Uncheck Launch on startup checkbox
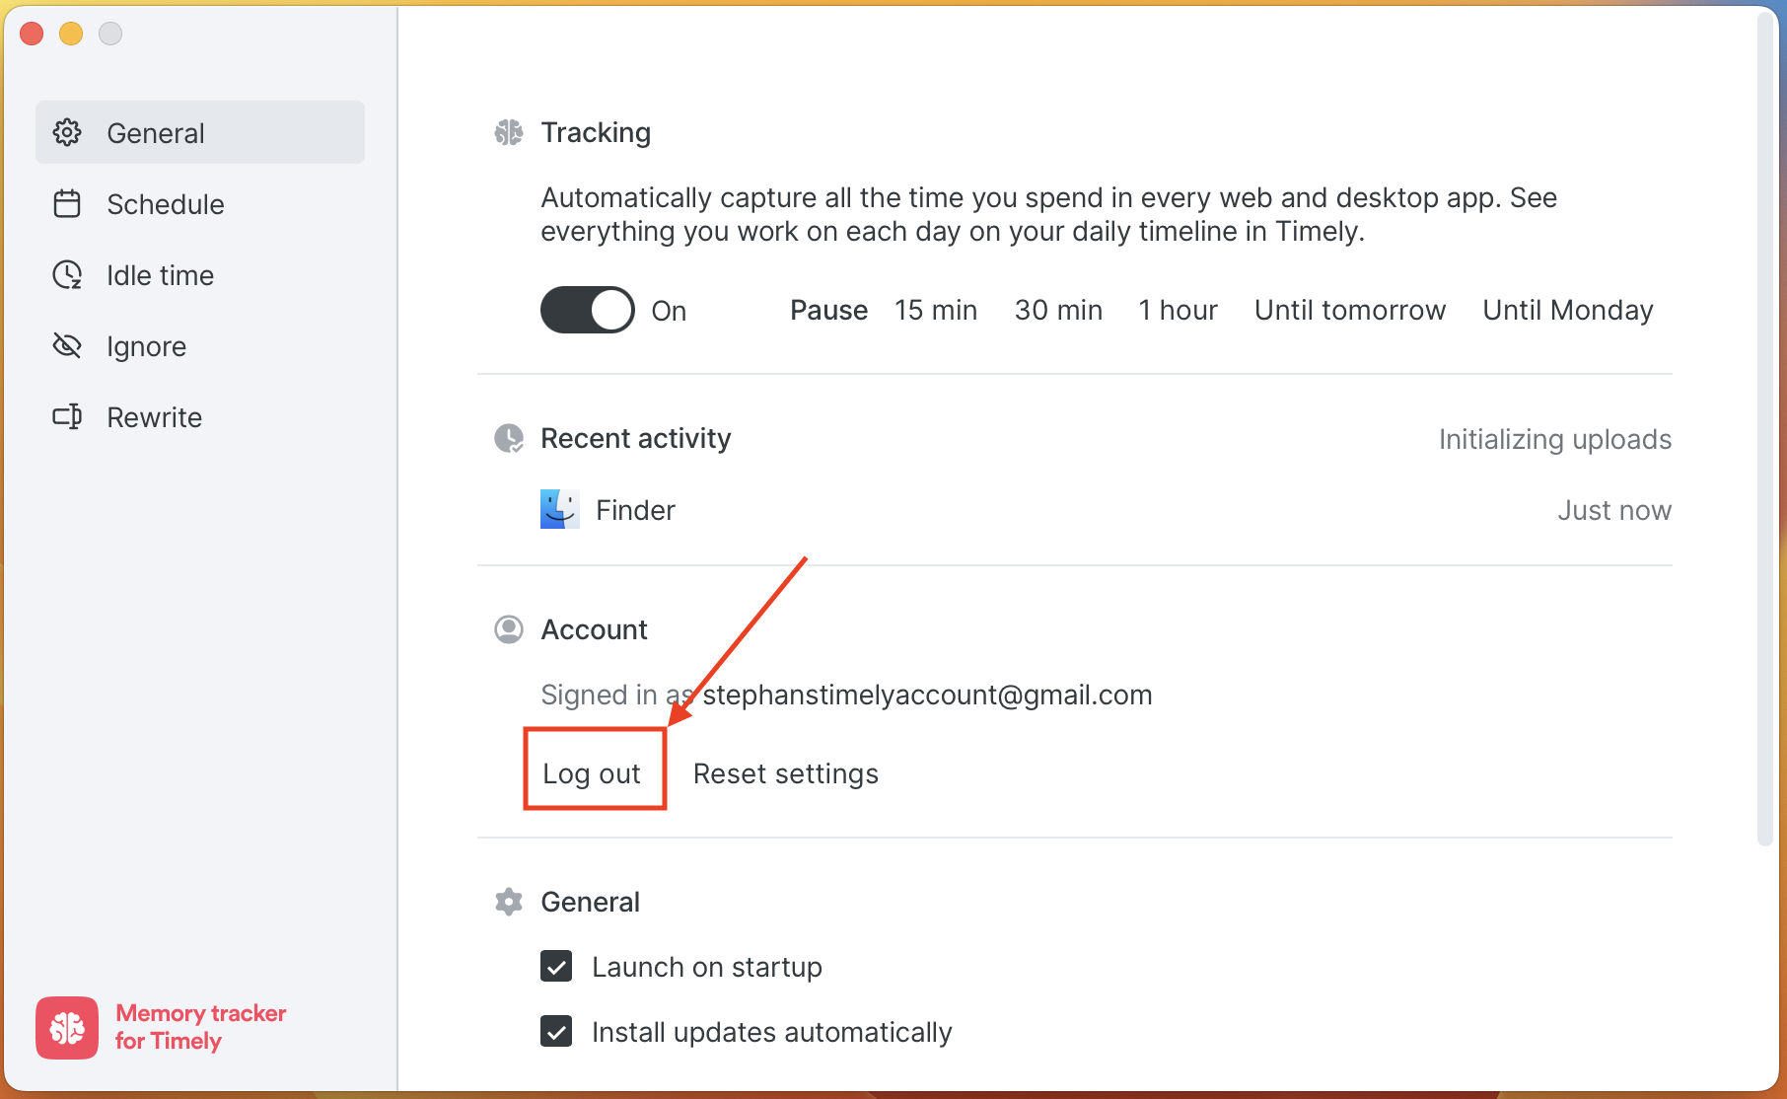This screenshot has height=1099, width=1787. click(x=556, y=967)
